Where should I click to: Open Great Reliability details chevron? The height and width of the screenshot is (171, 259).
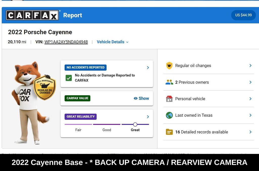(x=148, y=117)
